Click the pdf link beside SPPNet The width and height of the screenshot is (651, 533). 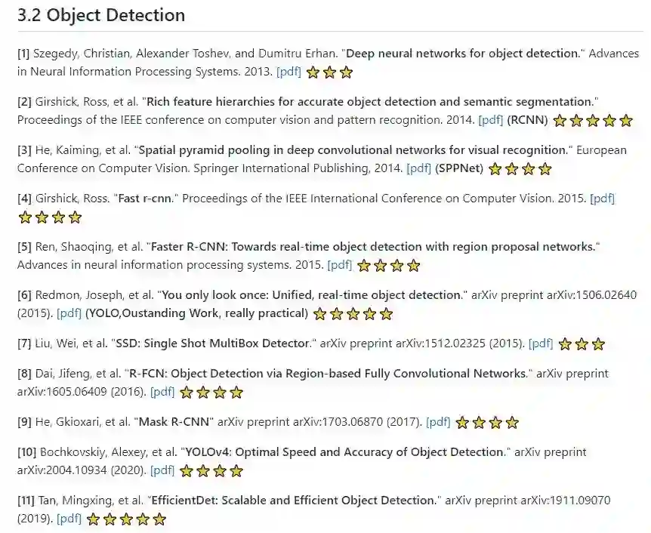[x=418, y=168]
